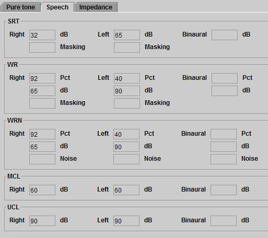
Task: Select the Speech tab
Action: click(57, 7)
